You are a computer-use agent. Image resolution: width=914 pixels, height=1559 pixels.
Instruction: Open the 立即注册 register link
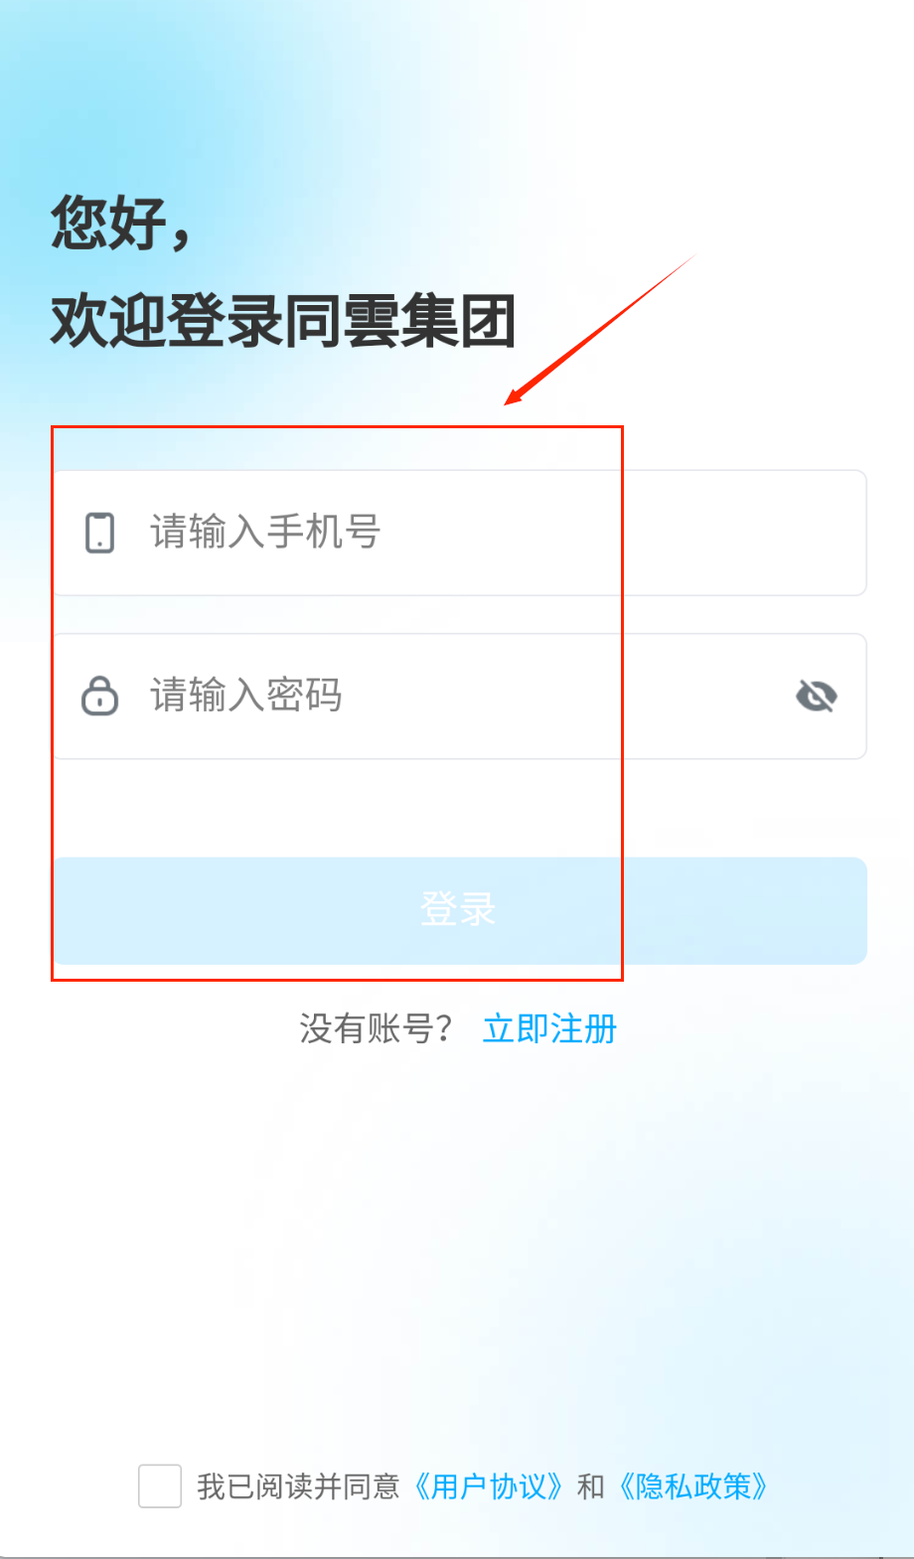[x=549, y=1028]
